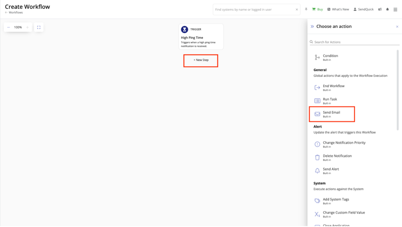Click the Delete Notification trash icon
The image size is (402, 227).
tap(317, 157)
